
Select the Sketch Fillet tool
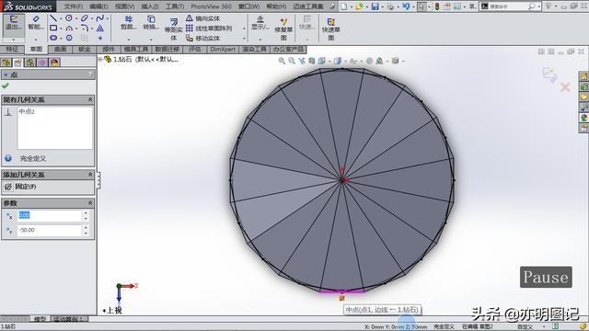[x=85, y=28]
